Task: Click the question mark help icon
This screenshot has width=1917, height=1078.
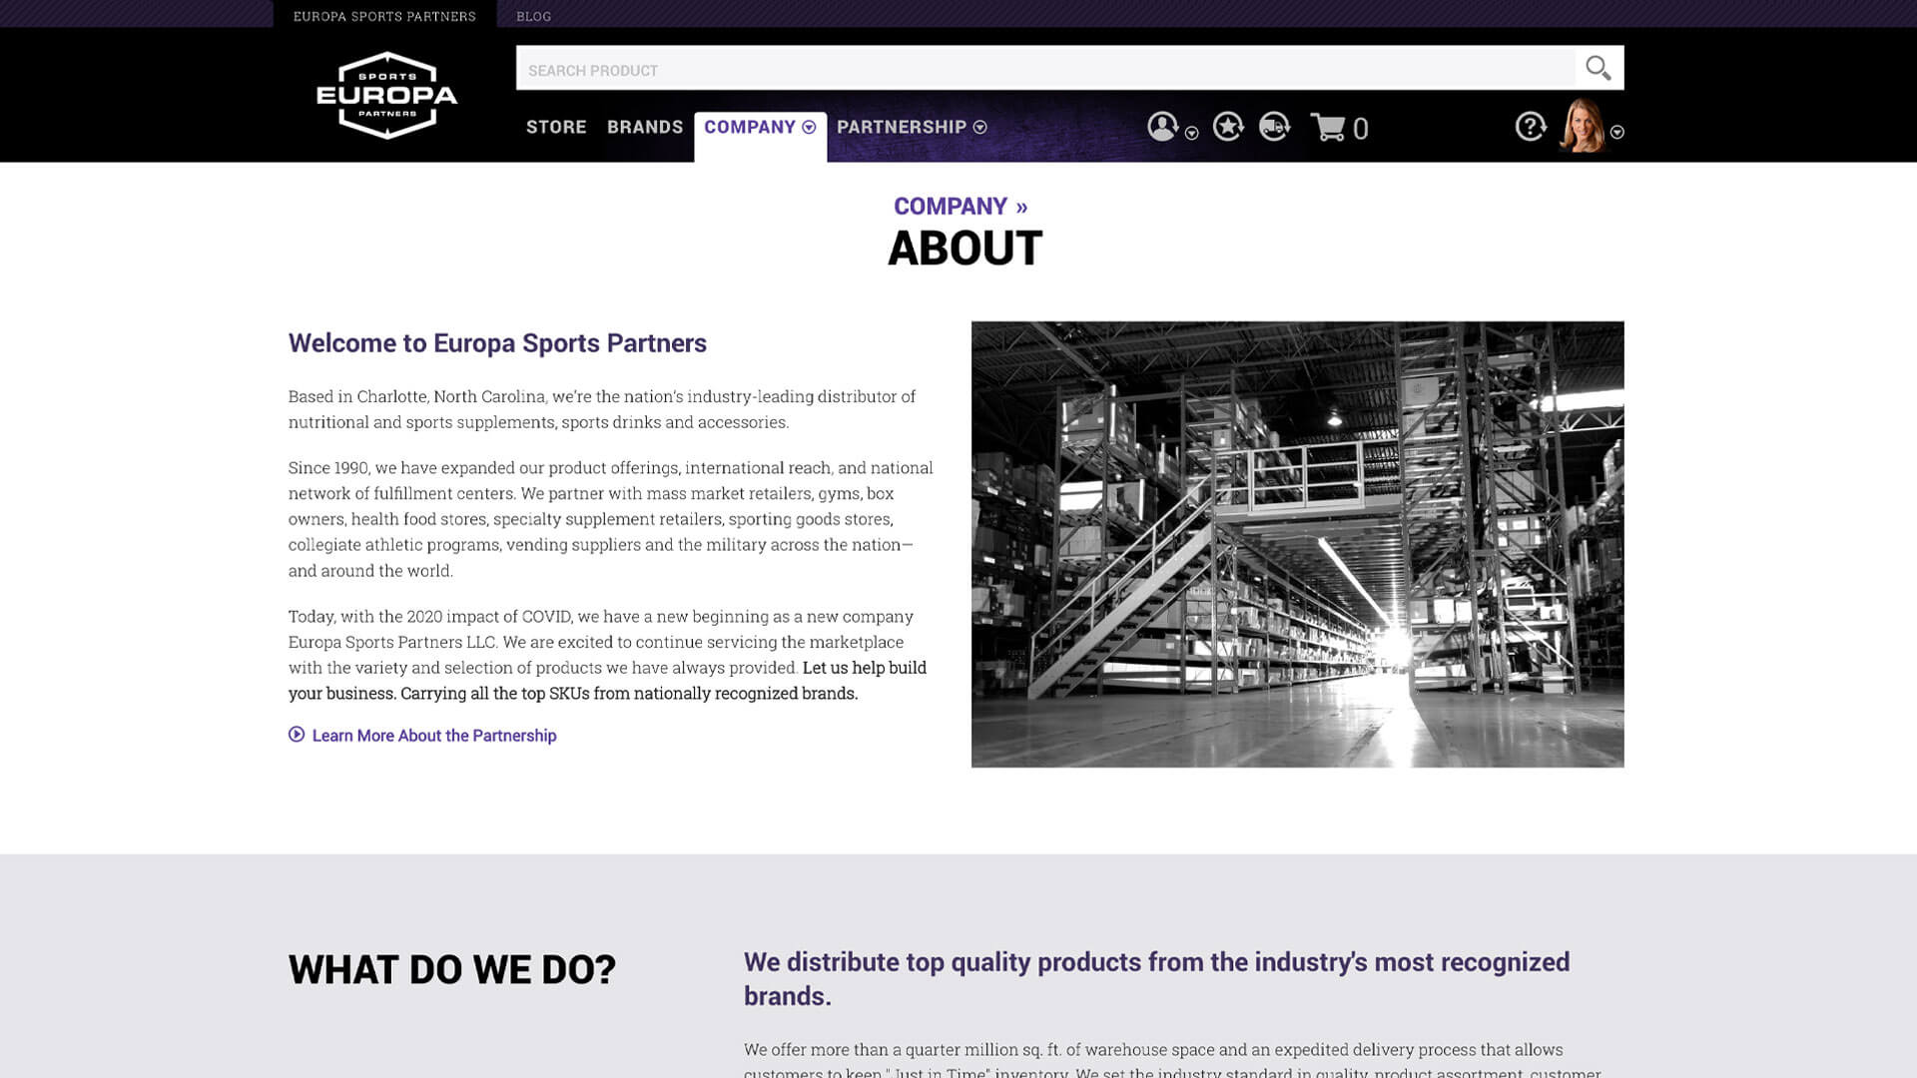Action: [1530, 127]
